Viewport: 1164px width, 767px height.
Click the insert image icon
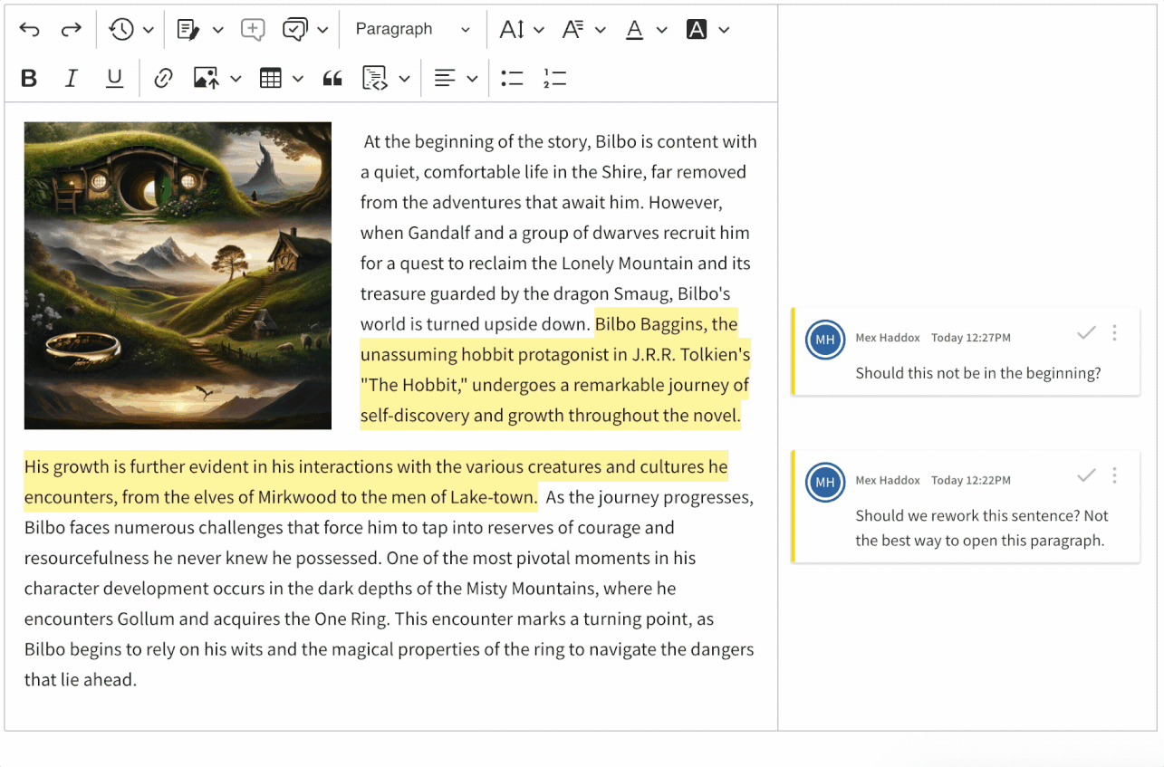(206, 79)
